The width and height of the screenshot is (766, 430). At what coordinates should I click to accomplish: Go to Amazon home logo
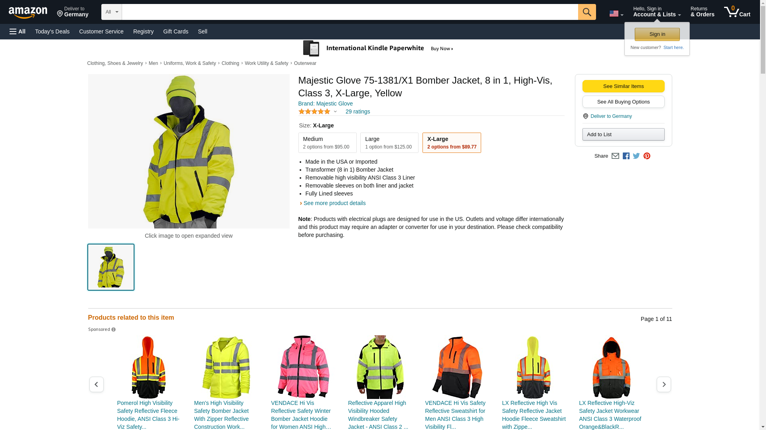point(28,13)
